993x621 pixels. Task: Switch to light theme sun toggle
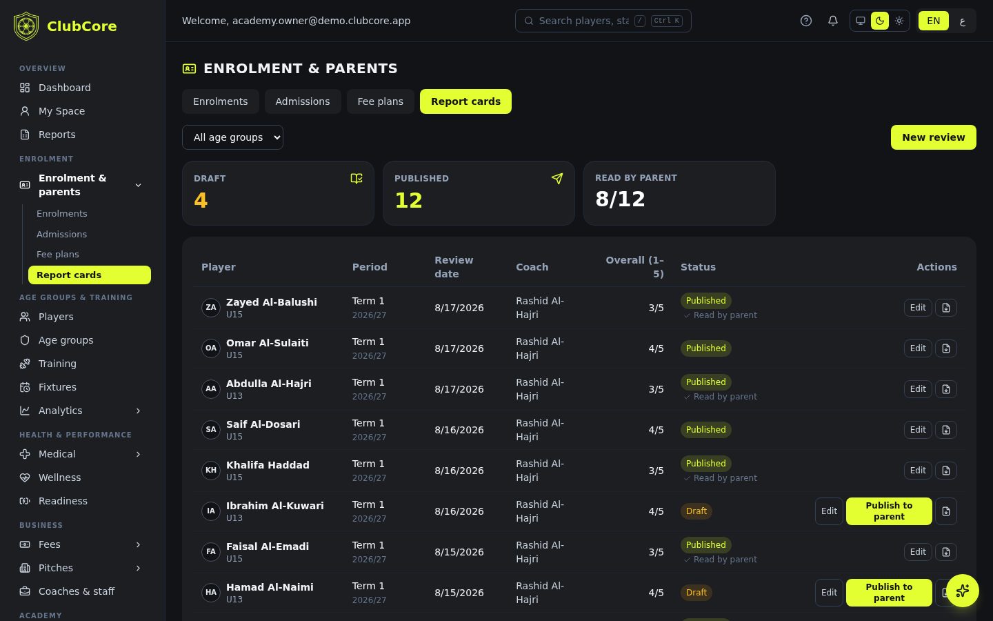[899, 21]
